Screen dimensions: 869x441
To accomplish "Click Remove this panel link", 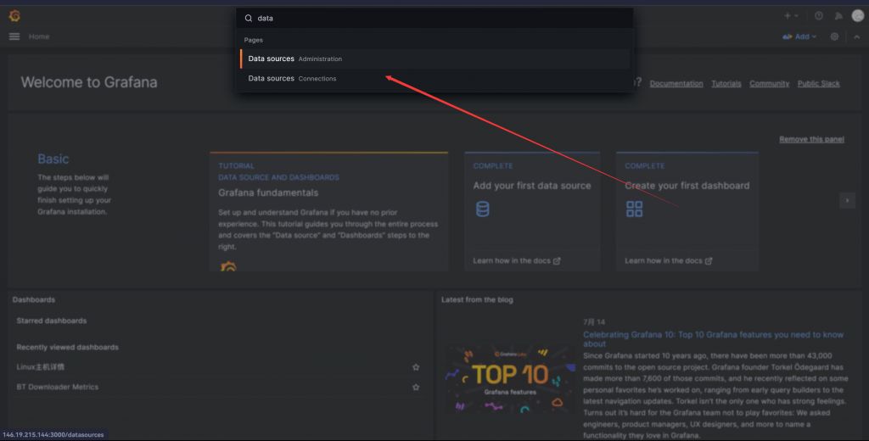I will (811, 139).
